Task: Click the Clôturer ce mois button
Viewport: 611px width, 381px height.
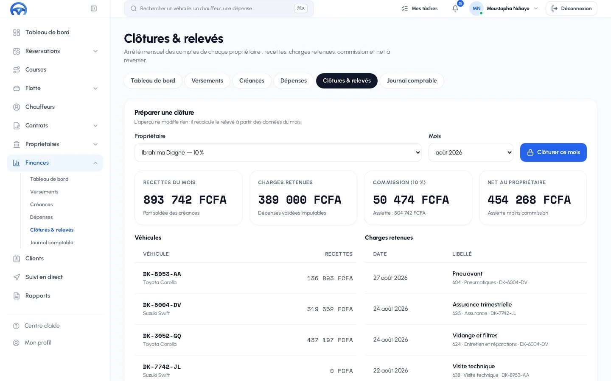Action: pyautogui.click(x=553, y=152)
